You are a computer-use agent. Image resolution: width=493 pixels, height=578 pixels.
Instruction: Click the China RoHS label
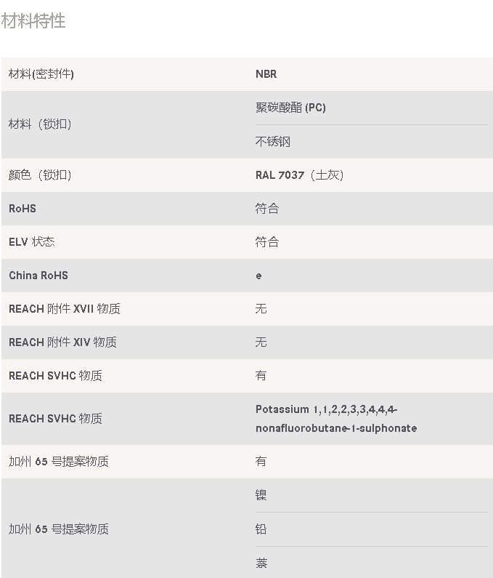pyautogui.click(x=38, y=276)
